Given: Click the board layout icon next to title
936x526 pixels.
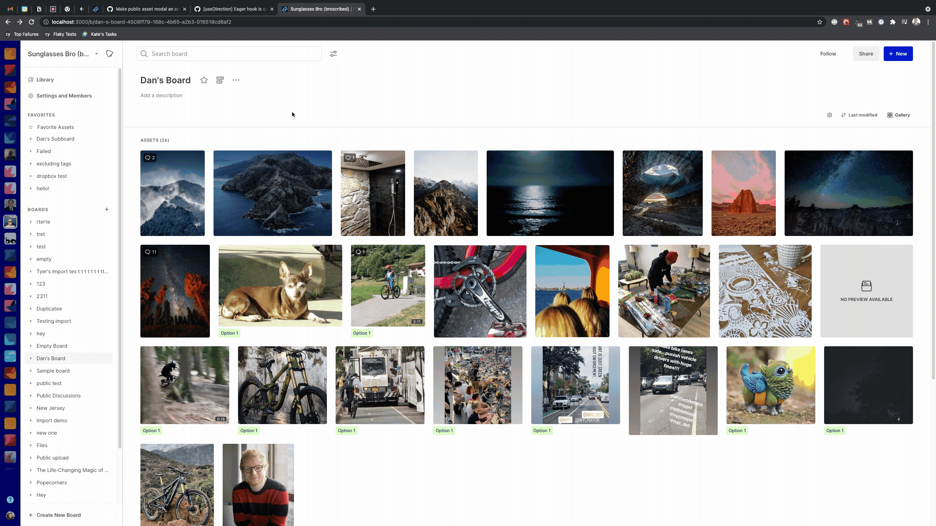Looking at the screenshot, I should click(220, 80).
